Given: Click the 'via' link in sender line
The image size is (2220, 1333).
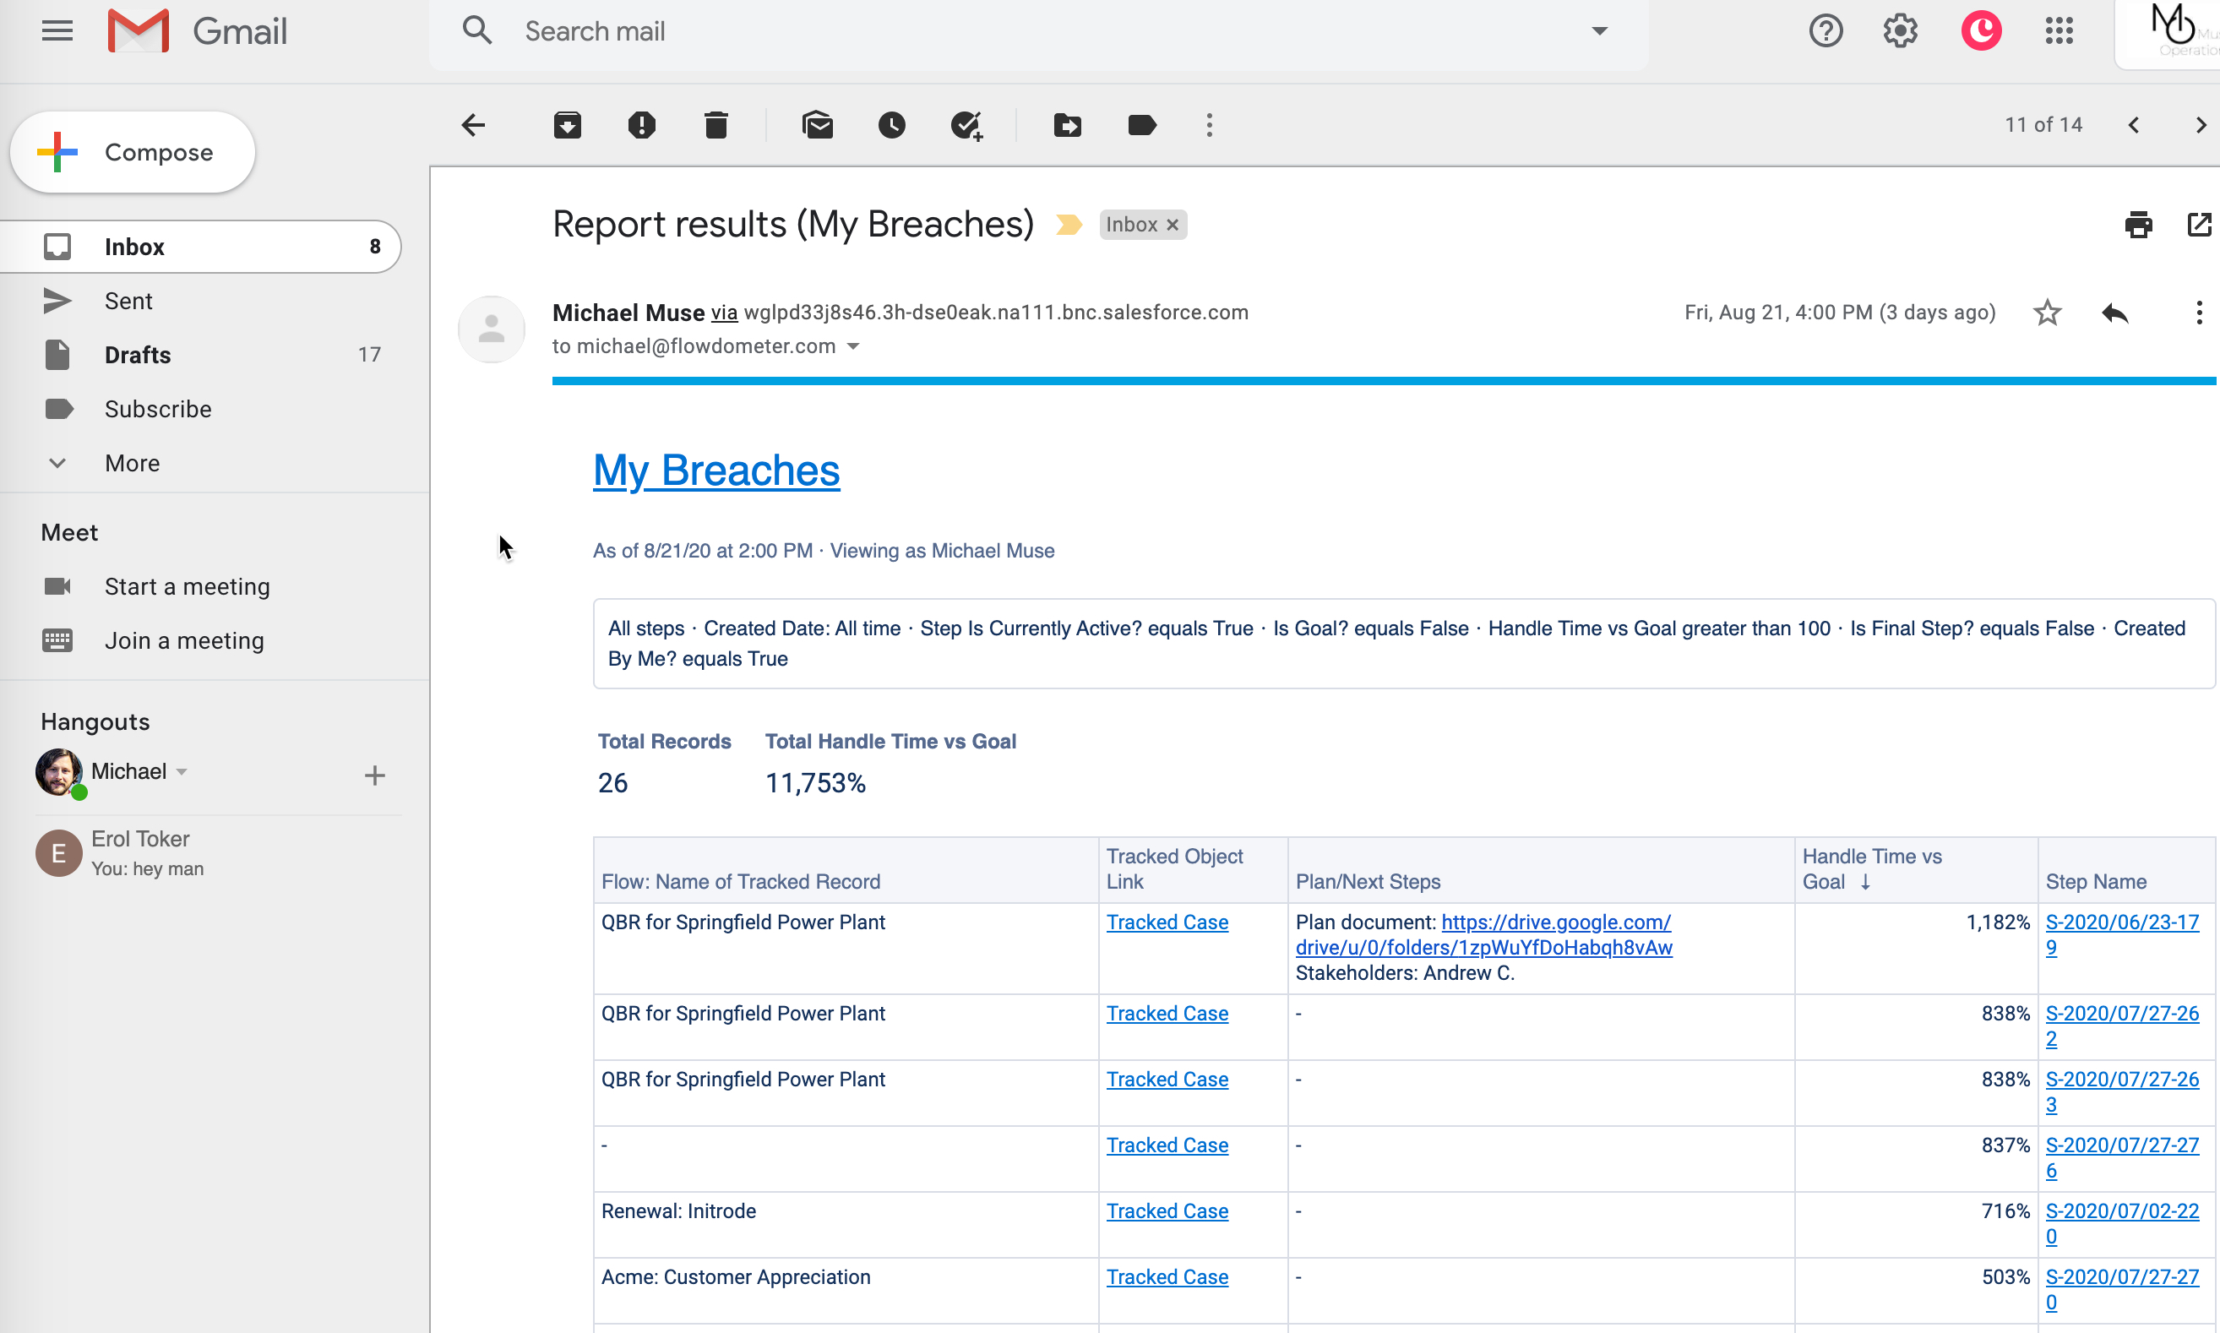Looking at the screenshot, I should point(724,313).
